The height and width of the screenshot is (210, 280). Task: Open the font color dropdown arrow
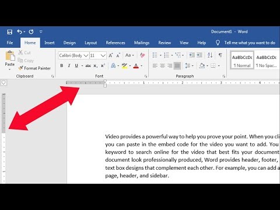pos(141,66)
